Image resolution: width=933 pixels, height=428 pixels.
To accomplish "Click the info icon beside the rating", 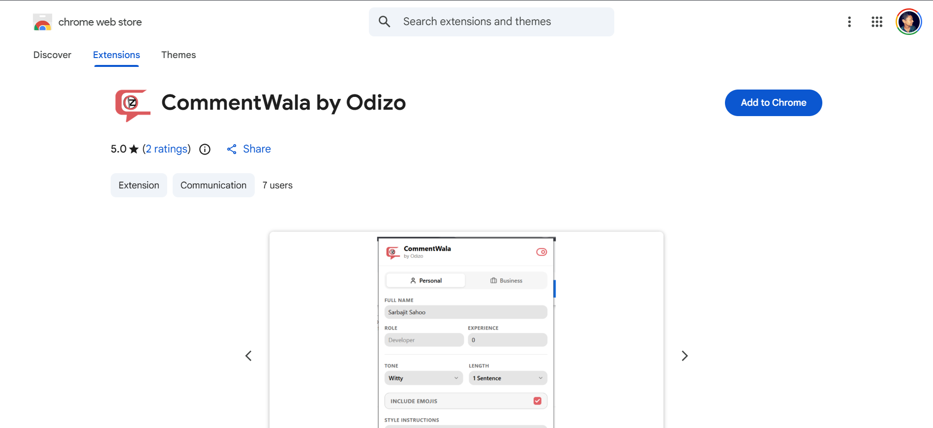I will coord(205,149).
